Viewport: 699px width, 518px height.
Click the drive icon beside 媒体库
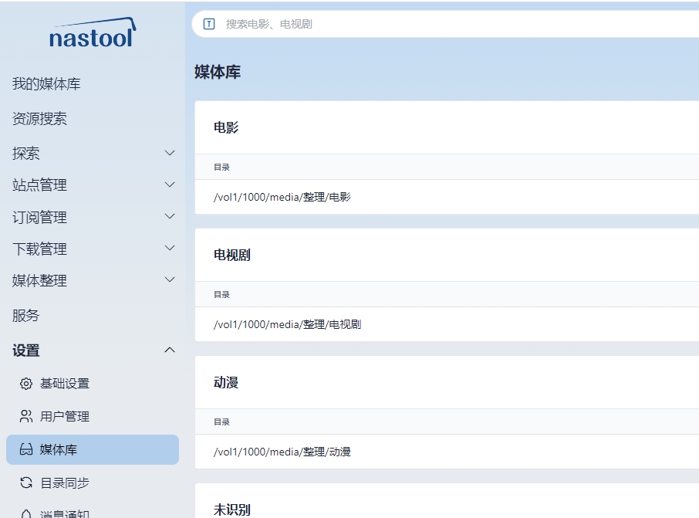tap(26, 449)
